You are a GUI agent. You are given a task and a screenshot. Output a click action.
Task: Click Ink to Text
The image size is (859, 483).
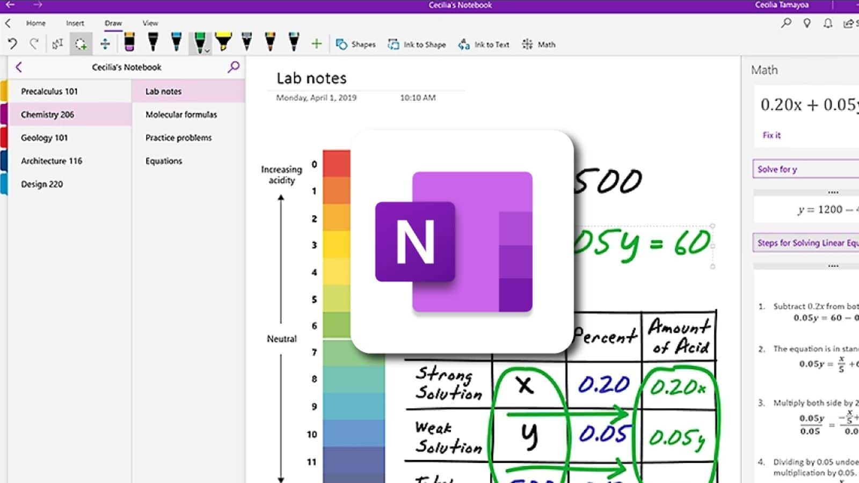click(484, 45)
